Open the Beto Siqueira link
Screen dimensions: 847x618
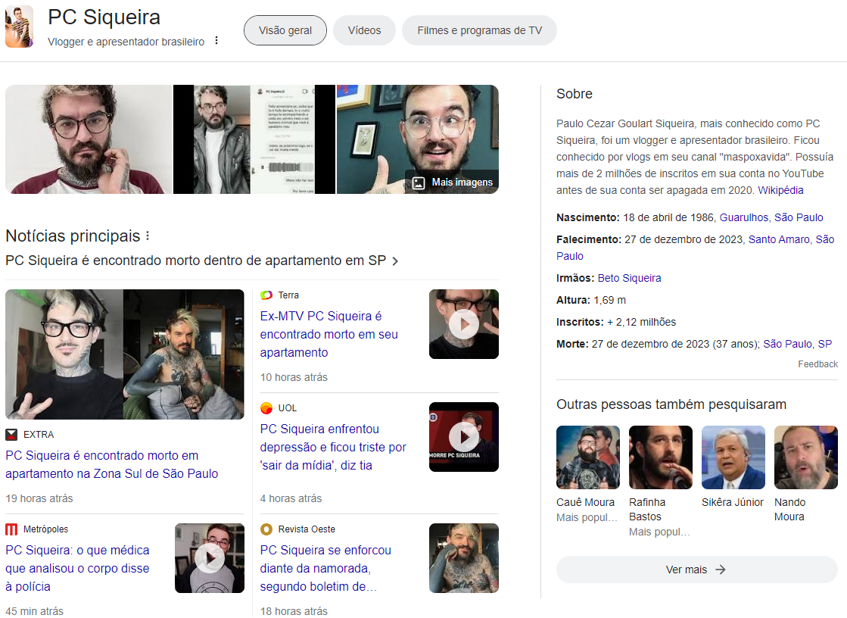[629, 278]
